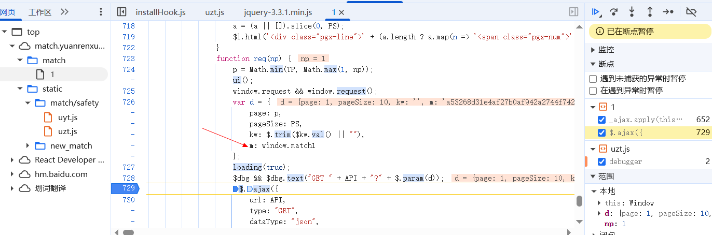Collapse the match/safety folder

coord(28,103)
